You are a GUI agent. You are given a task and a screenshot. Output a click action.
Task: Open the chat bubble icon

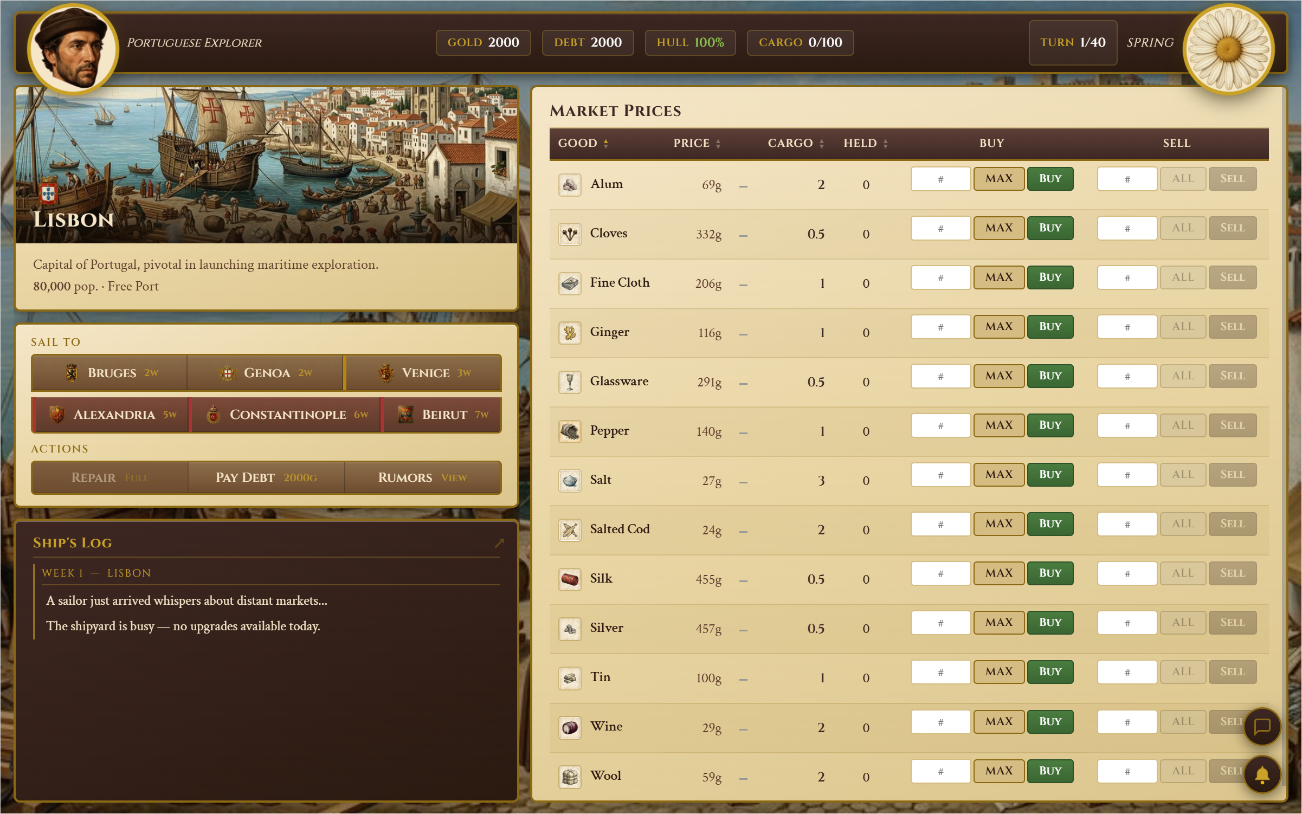click(x=1262, y=726)
